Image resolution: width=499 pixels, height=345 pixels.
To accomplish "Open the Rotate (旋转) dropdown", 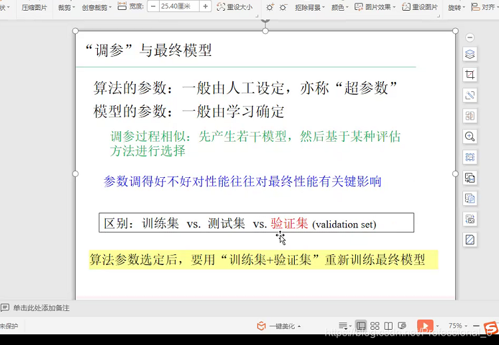I will 456,7.
